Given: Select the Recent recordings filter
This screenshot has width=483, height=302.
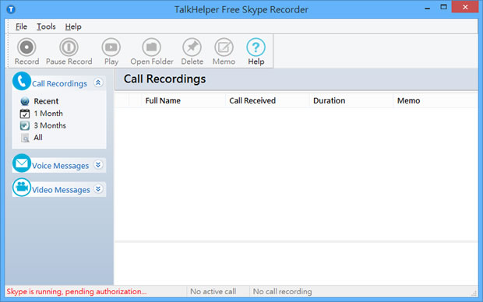Looking at the screenshot, I should [46, 101].
